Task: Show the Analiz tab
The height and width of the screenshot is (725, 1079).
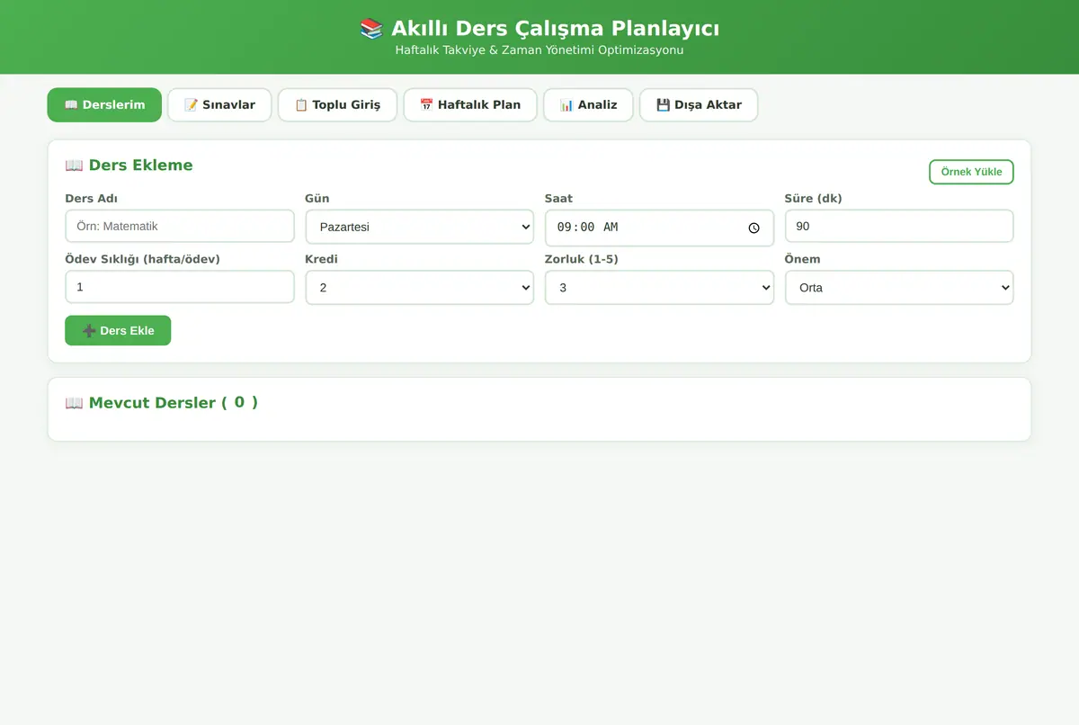Action: pyautogui.click(x=588, y=104)
